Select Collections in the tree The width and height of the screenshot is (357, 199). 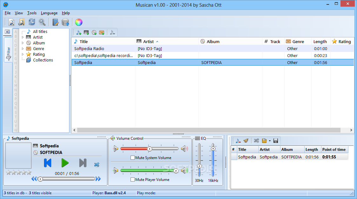tap(43, 60)
